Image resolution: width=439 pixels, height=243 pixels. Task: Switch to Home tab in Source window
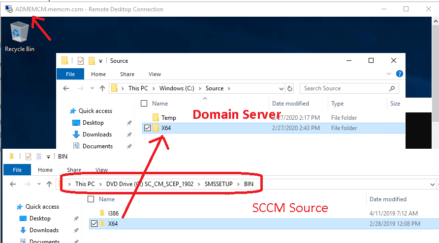pyautogui.click(x=98, y=74)
